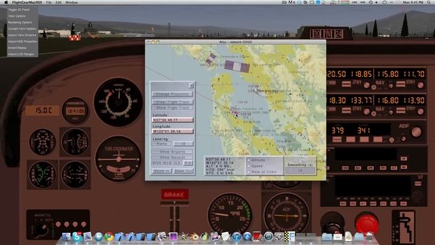Open the Edit menu
This screenshot has width=435, height=245.
pos(58,2)
